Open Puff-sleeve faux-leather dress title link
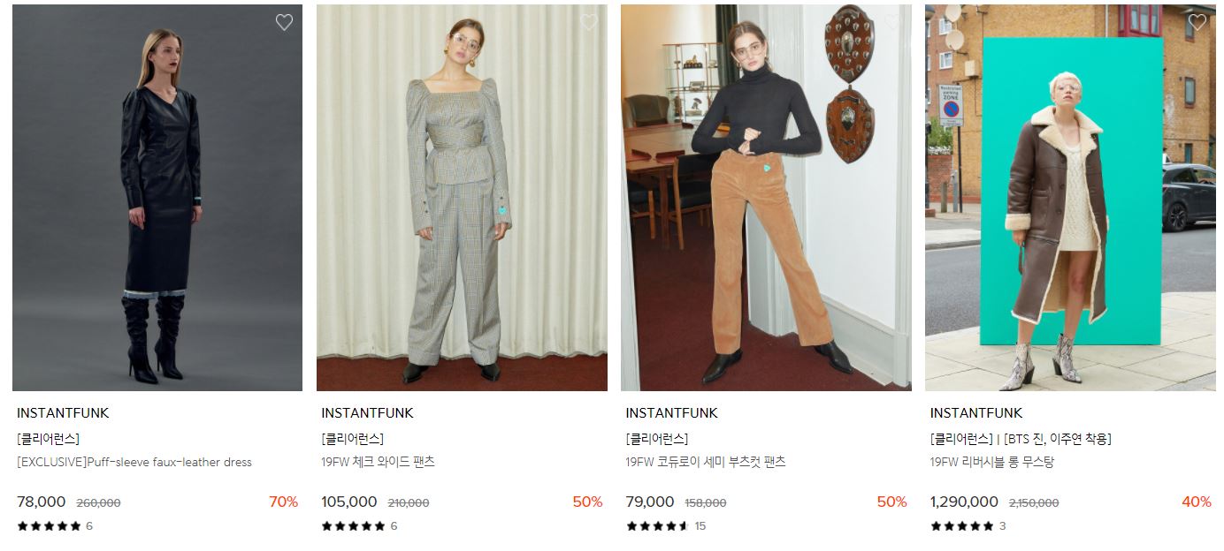The width and height of the screenshot is (1224, 551). point(134,462)
